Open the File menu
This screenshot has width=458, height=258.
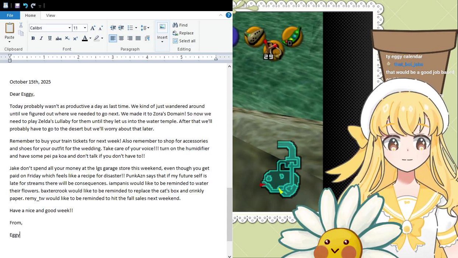pos(10,16)
